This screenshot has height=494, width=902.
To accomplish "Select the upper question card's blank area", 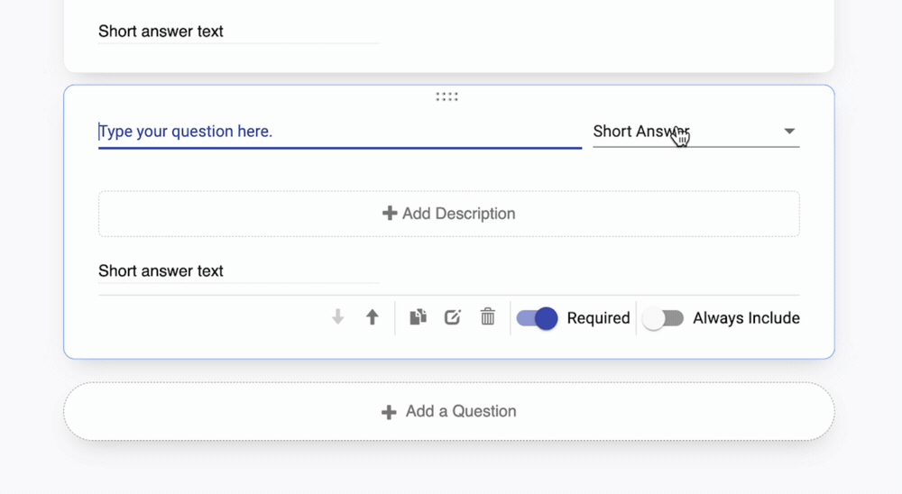I will pos(604,36).
